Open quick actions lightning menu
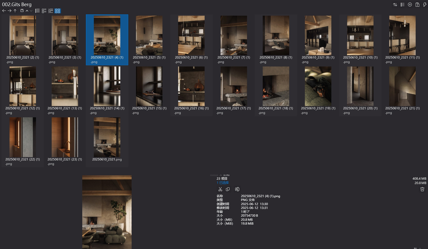428x249 pixels. [425, 5]
